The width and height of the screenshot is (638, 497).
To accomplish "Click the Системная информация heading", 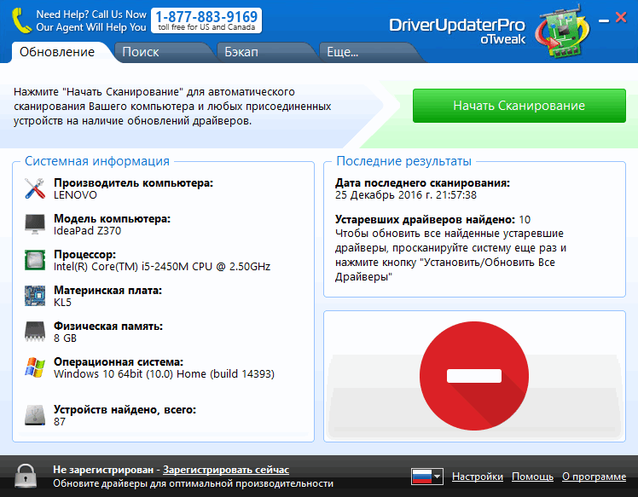I will point(97,161).
